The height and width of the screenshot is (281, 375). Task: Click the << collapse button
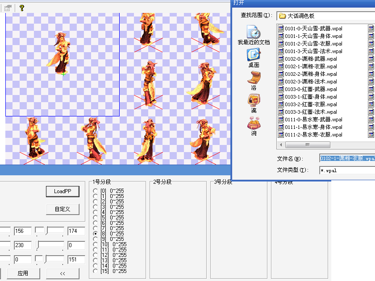tap(62, 273)
